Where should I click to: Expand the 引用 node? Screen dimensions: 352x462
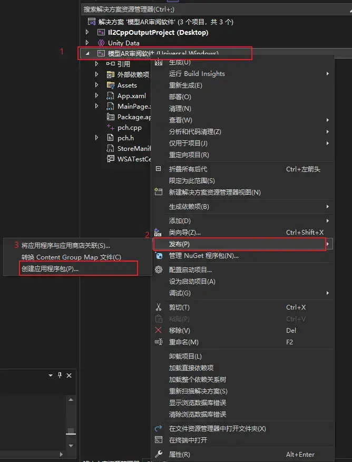click(x=96, y=64)
